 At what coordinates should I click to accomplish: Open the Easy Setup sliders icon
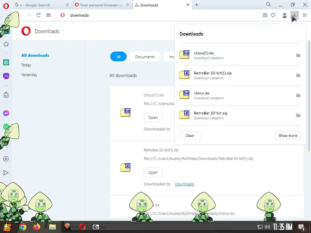click(x=305, y=15)
